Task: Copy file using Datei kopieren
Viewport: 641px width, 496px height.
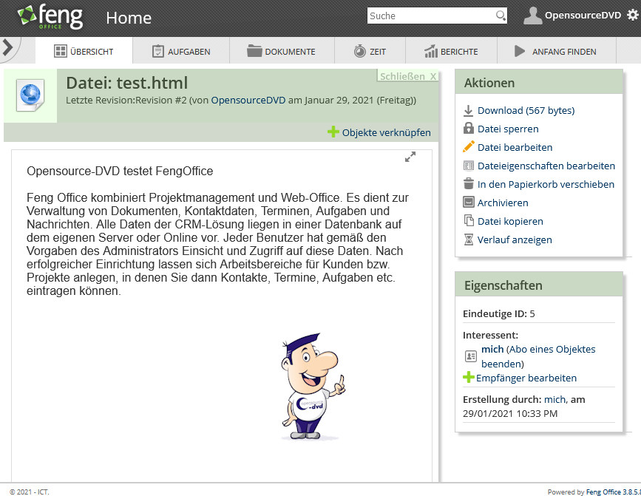Action: pos(510,222)
